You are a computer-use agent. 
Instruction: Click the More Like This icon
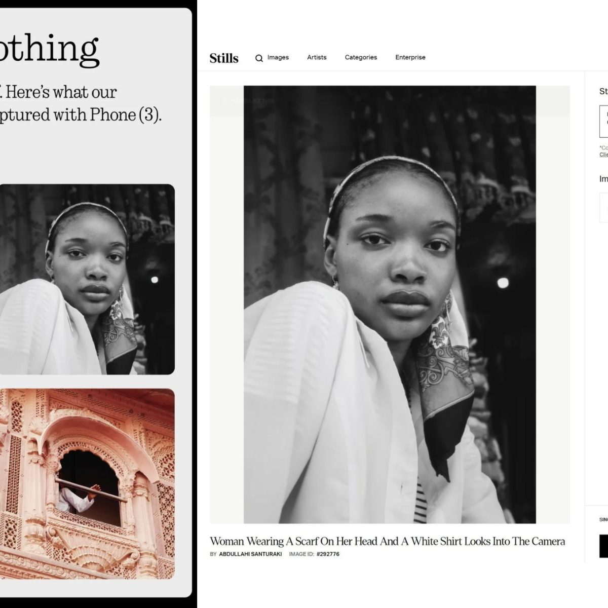pyautogui.click(x=224, y=101)
